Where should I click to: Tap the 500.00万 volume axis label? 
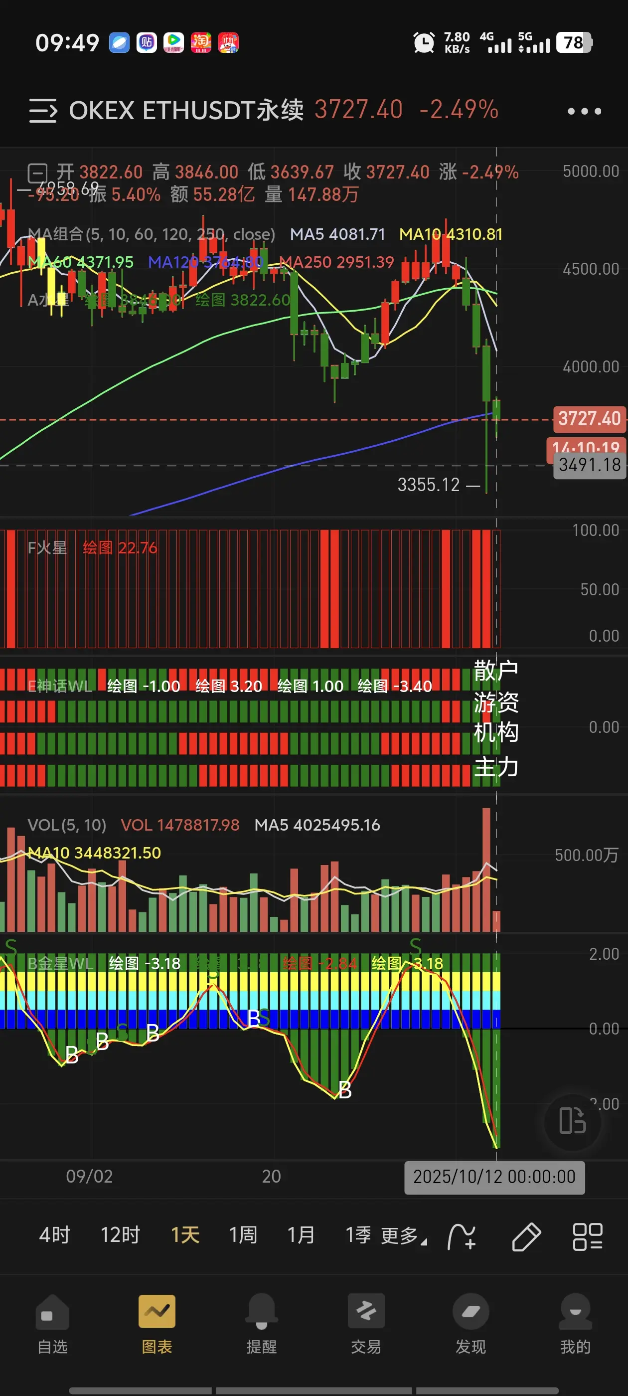(587, 855)
